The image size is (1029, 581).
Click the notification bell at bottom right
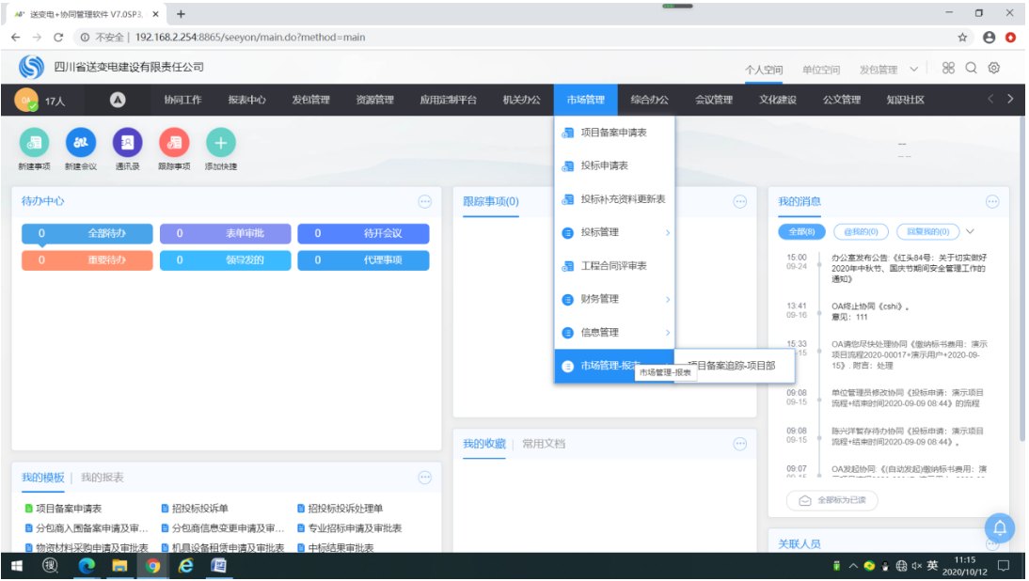(x=998, y=528)
